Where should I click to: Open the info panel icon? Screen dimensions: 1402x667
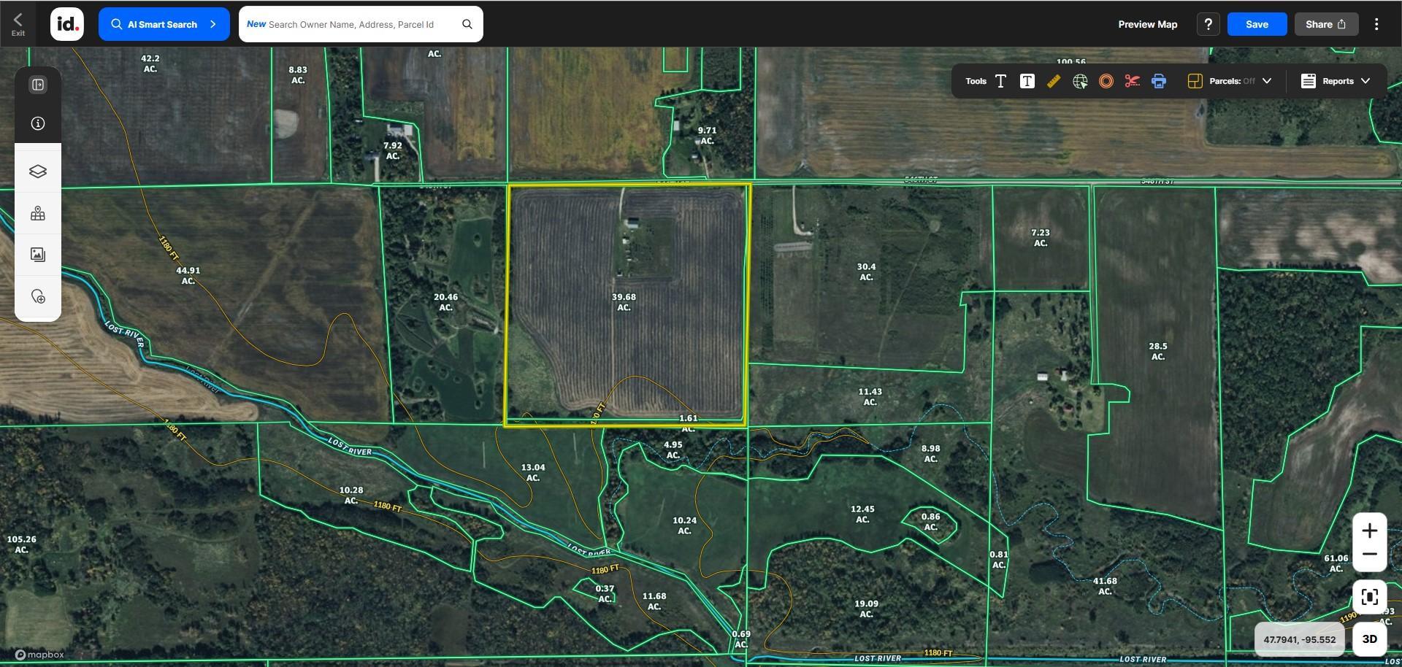[x=38, y=123]
